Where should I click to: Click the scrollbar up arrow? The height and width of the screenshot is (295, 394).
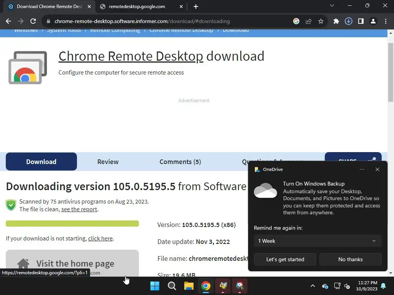pos(391,33)
